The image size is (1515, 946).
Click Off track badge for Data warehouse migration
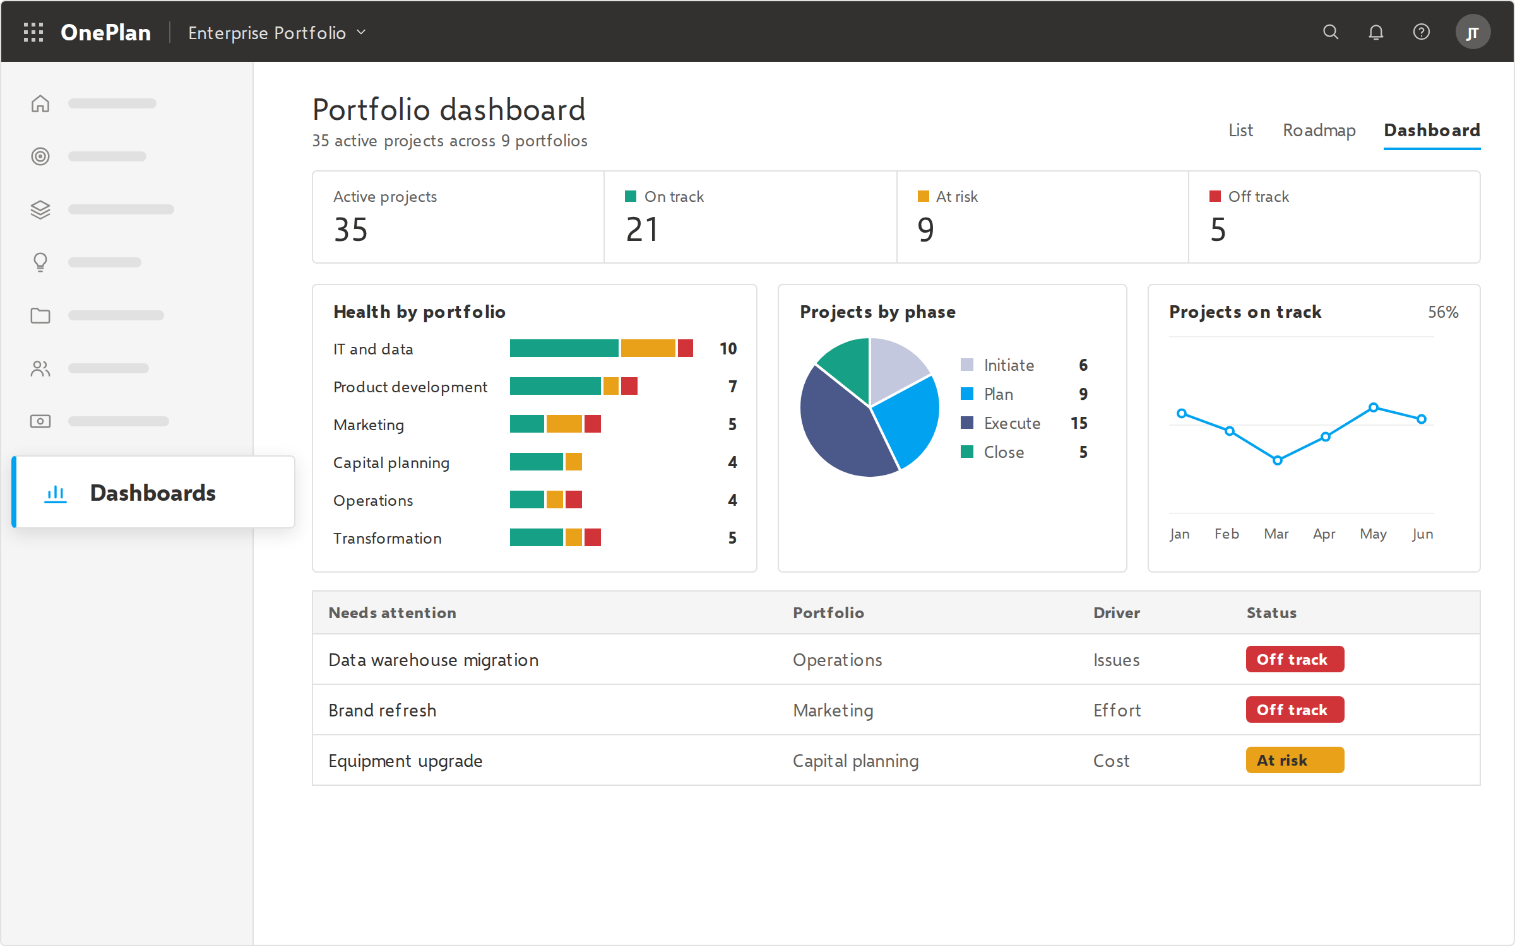pyautogui.click(x=1295, y=659)
